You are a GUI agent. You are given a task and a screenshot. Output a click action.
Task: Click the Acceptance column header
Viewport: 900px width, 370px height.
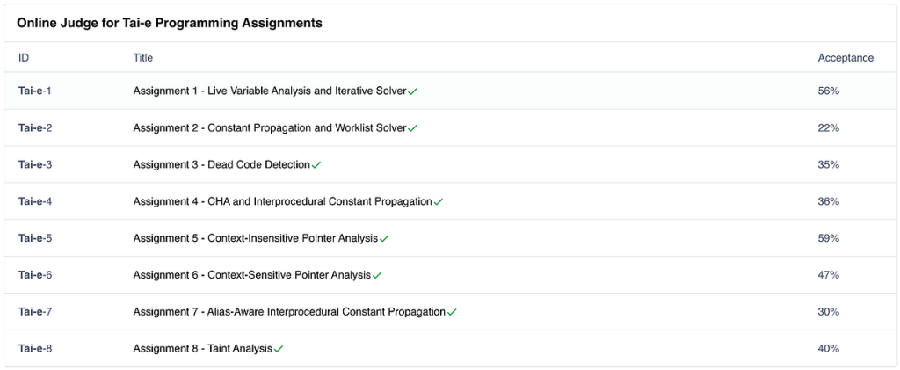pyautogui.click(x=846, y=57)
